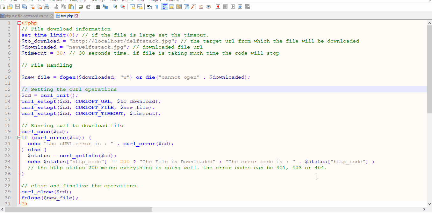432x213 pixels.
Task: Toggle the highlighted indent guide icon
Action: click(165, 7)
